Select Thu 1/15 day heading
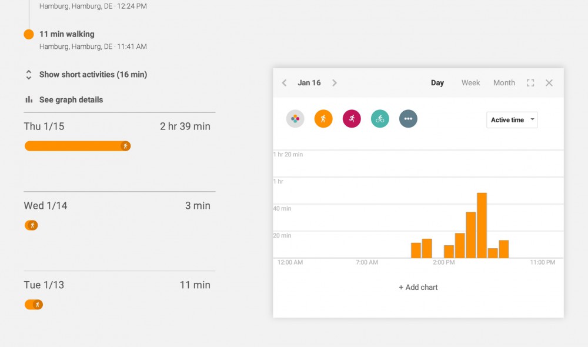 click(44, 126)
